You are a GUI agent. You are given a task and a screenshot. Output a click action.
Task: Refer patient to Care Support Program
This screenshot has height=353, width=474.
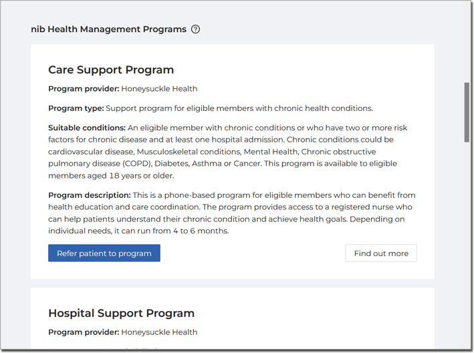pyautogui.click(x=104, y=253)
